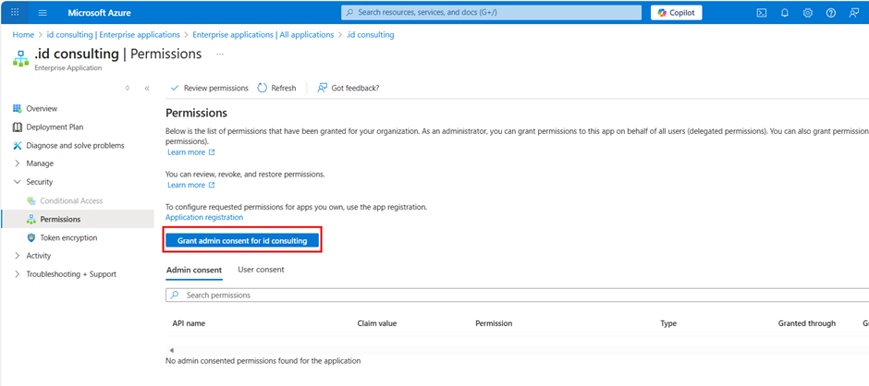Open first Learn more link

tap(186, 152)
